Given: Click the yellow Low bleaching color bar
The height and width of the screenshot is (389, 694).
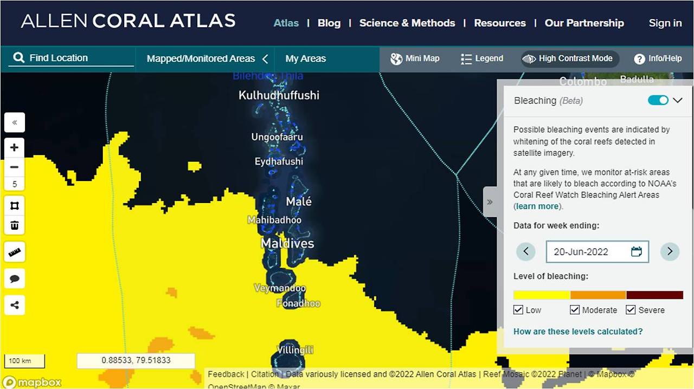Looking at the screenshot, I should pos(540,294).
